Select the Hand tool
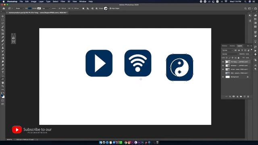The width and height of the screenshot is (258, 145). [3, 83]
